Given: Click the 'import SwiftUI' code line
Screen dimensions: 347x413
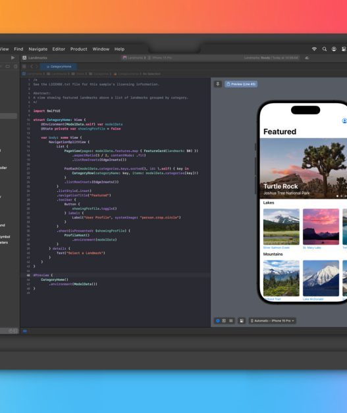Looking at the screenshot, I should [47, 111].
